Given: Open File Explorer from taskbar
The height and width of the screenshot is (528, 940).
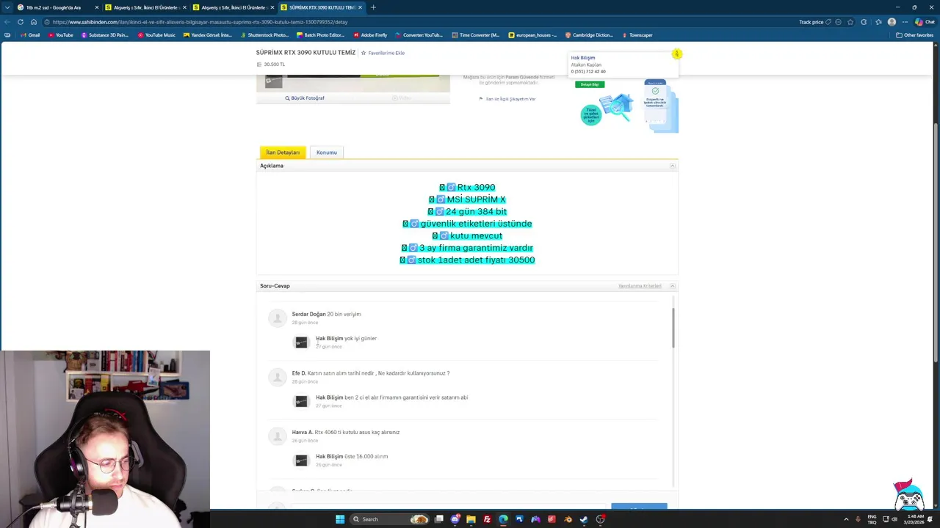Looking at the screenshot, I should (x=471, y=519).
